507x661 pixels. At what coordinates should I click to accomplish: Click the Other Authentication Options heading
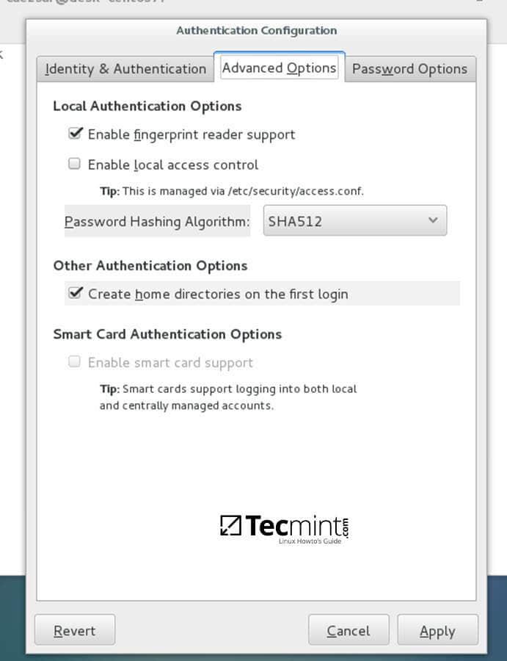tap(150, 265)
